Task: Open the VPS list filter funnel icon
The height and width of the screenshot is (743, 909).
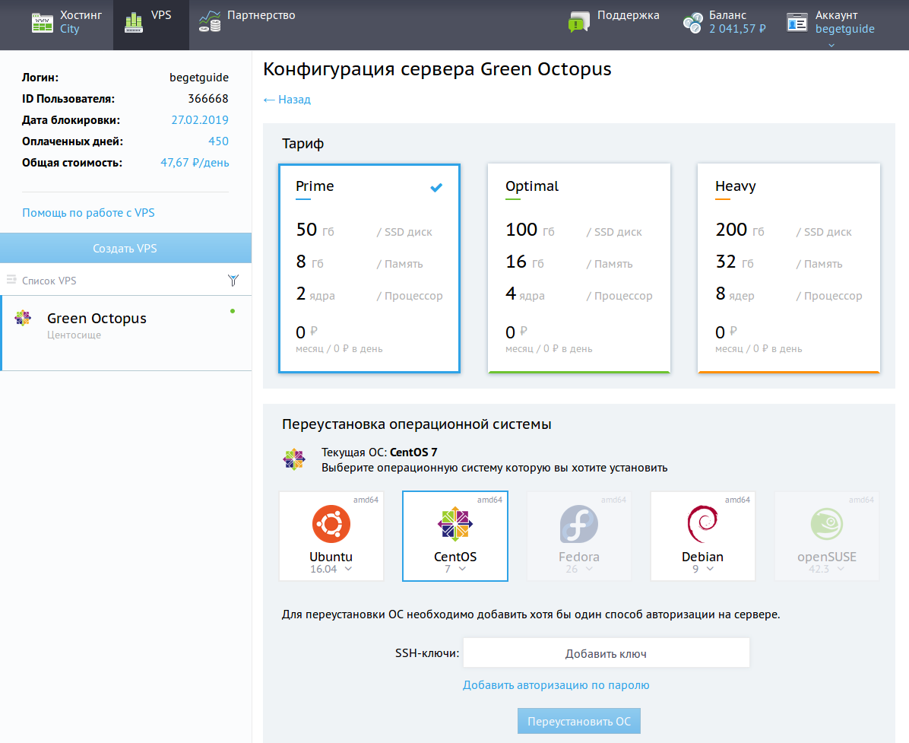Action: coord(233,281)
